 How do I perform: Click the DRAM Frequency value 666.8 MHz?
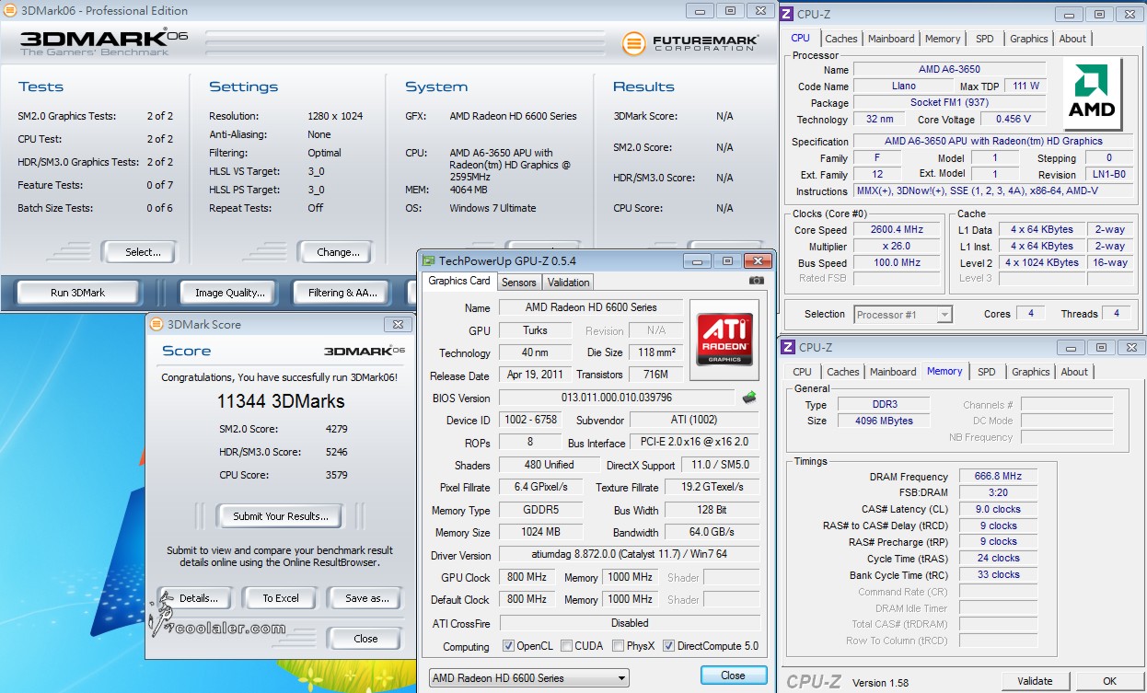[x=998, y=477]
